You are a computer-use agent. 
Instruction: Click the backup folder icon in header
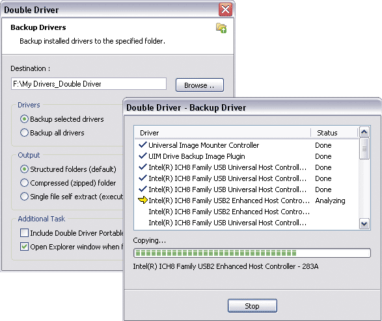221,28
